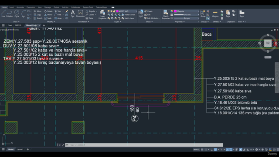Toggle 2D object snap in status bar
The height and width of the screenshot is (157, 279).
point(231,150)
